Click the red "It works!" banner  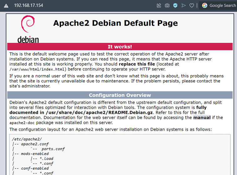(x=120, y=47)
